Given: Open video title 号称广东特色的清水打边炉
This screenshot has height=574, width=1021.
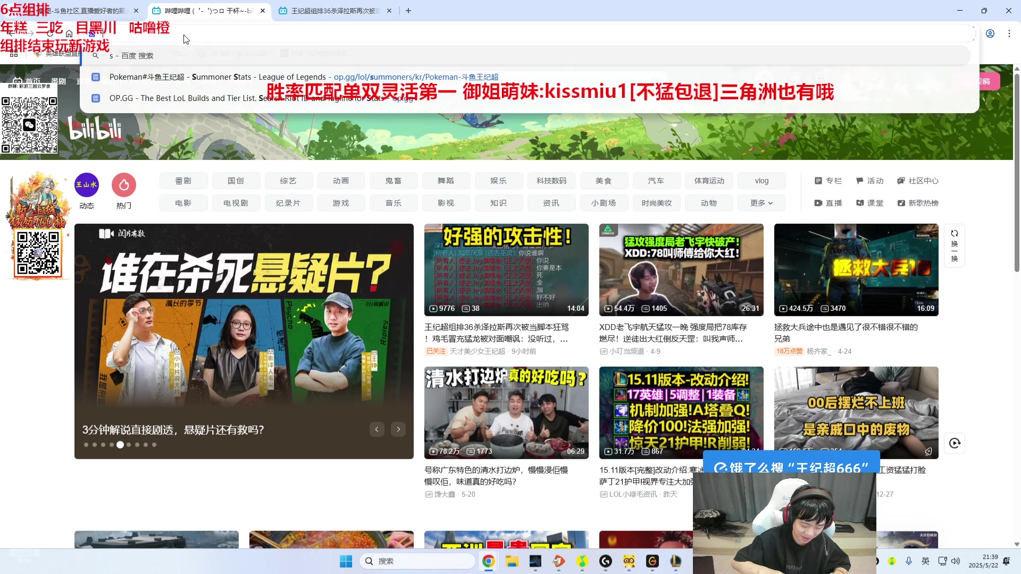Looking at the screenshot, I should point(496,476).
